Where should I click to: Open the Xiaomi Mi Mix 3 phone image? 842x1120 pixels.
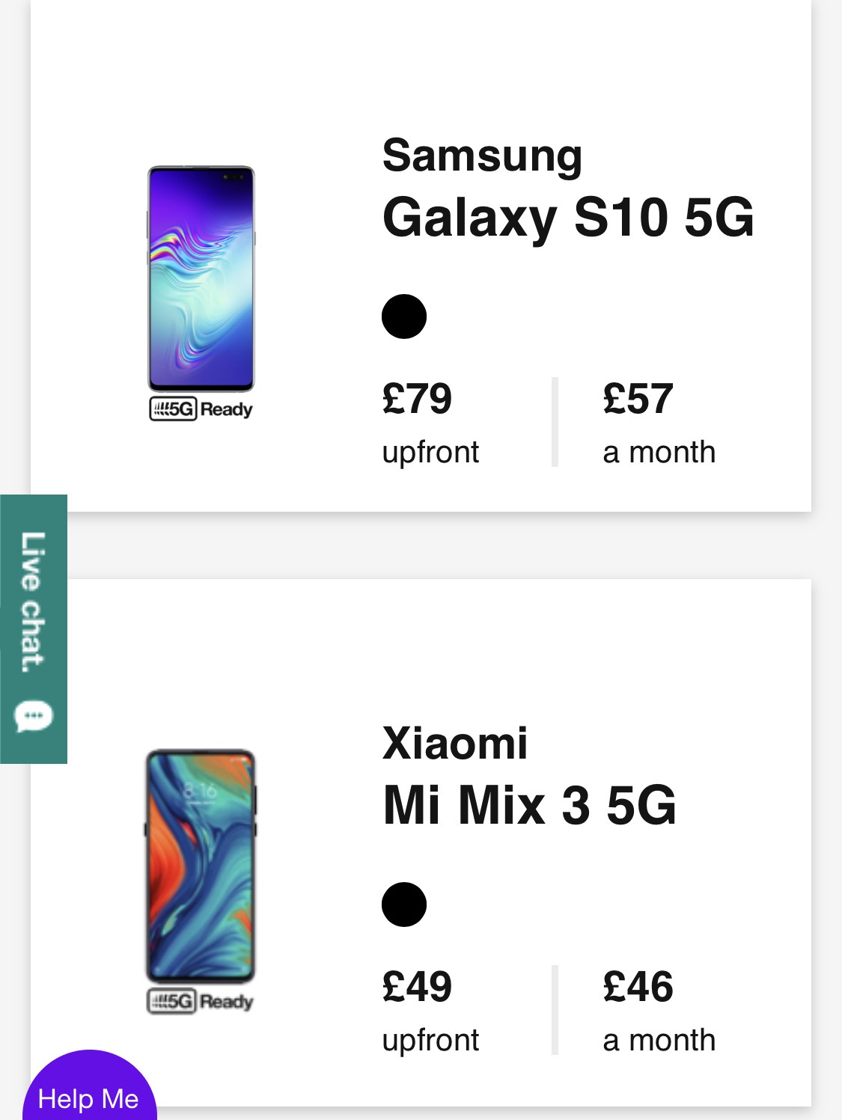point(201,866)
